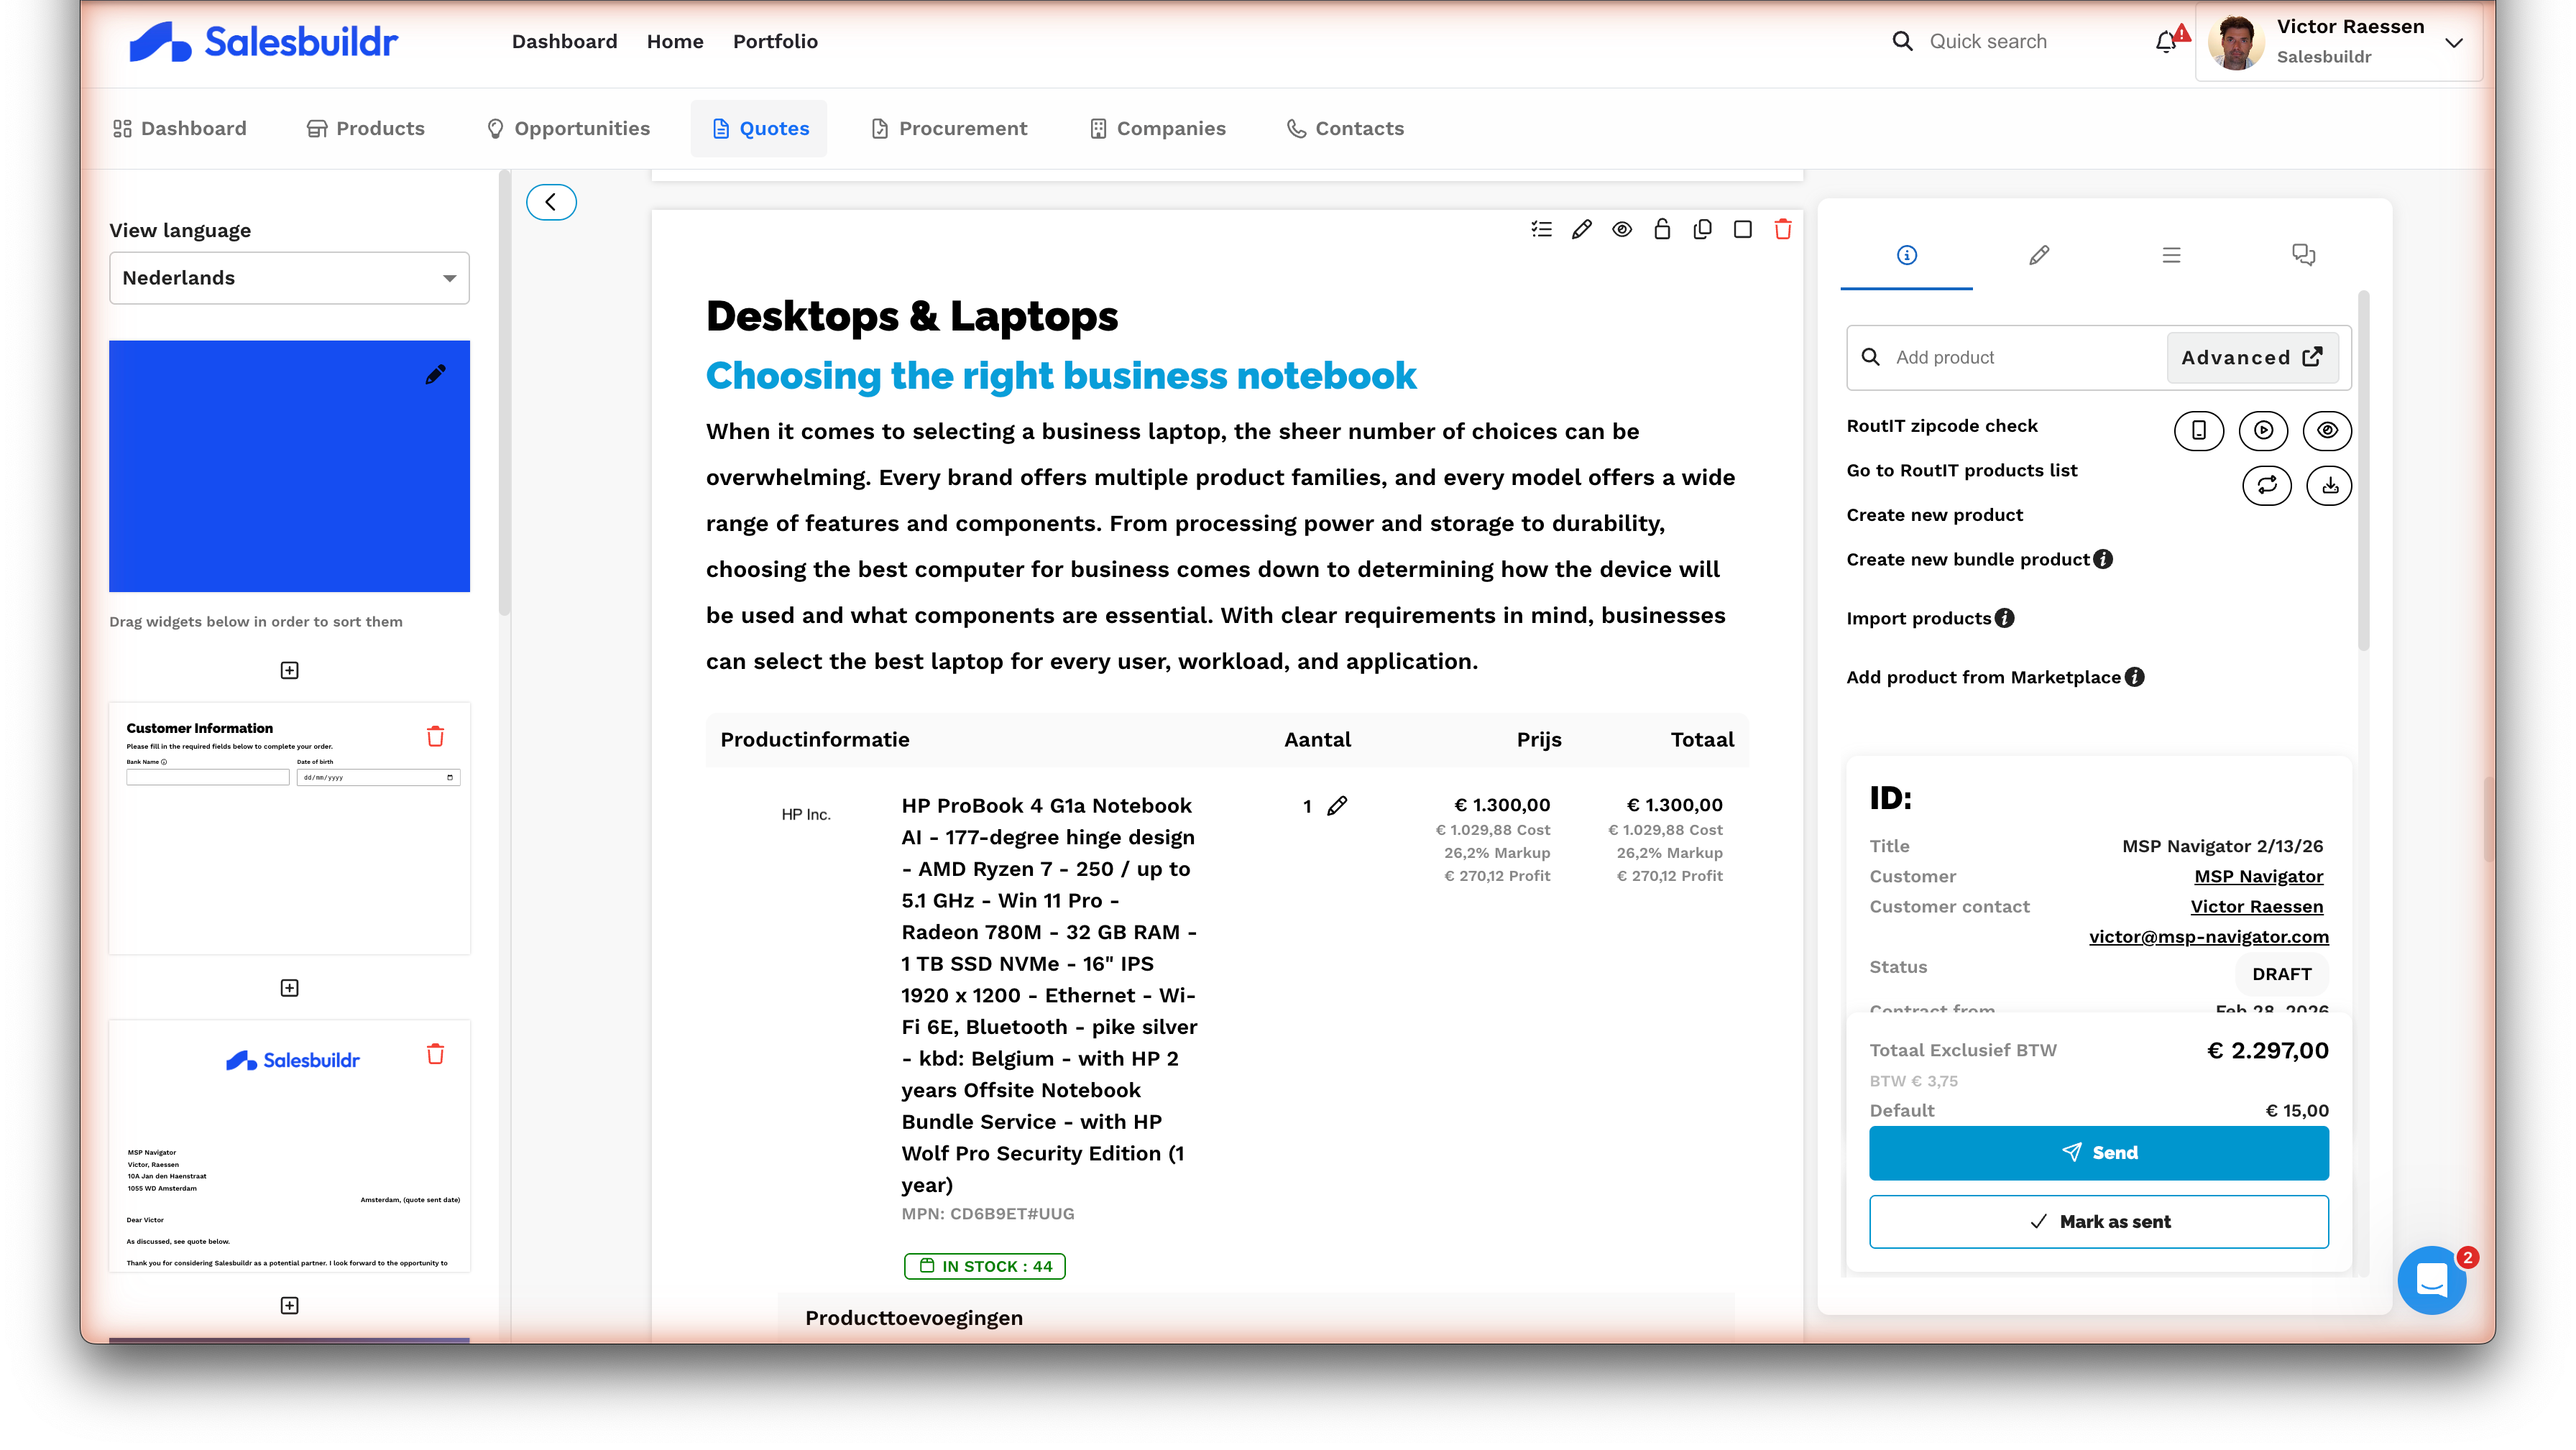This screenshot has width=2576, height=1450.
Task: Collapse the sidebar with back arrow
Action: pos(551,202)
